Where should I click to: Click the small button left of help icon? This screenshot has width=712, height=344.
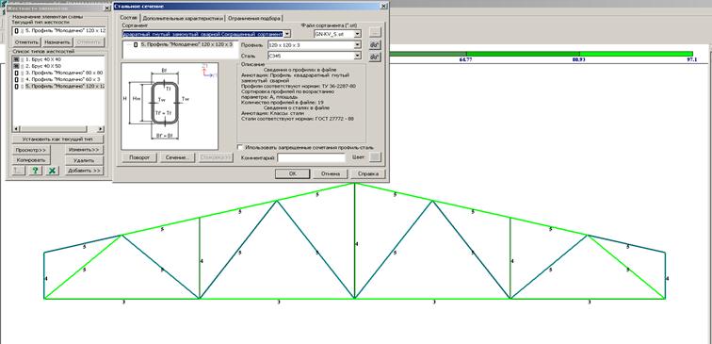tap(18, 171)
